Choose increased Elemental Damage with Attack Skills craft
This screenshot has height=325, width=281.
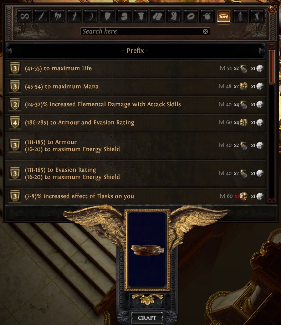[x=136, y=104]
